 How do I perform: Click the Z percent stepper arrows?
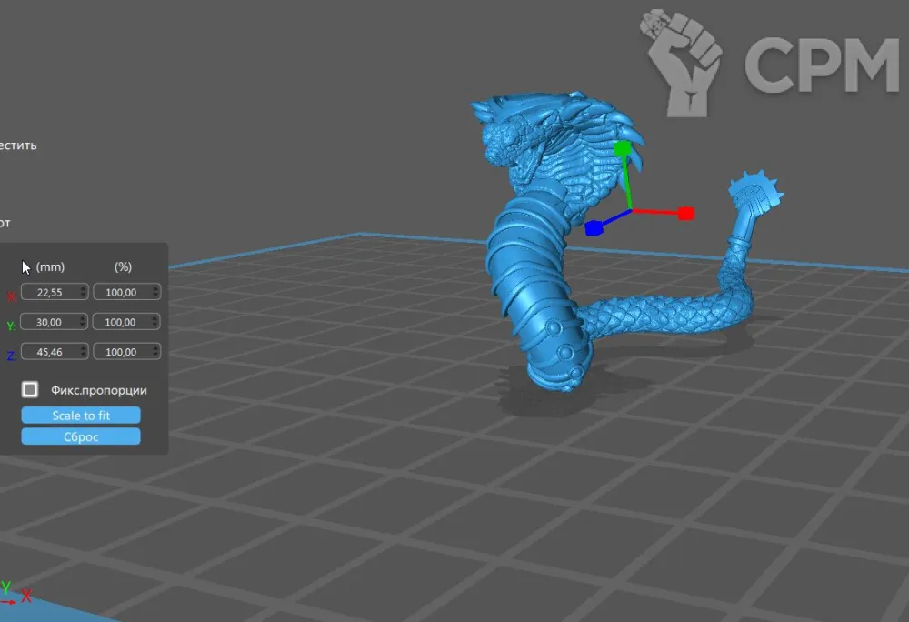155,352
